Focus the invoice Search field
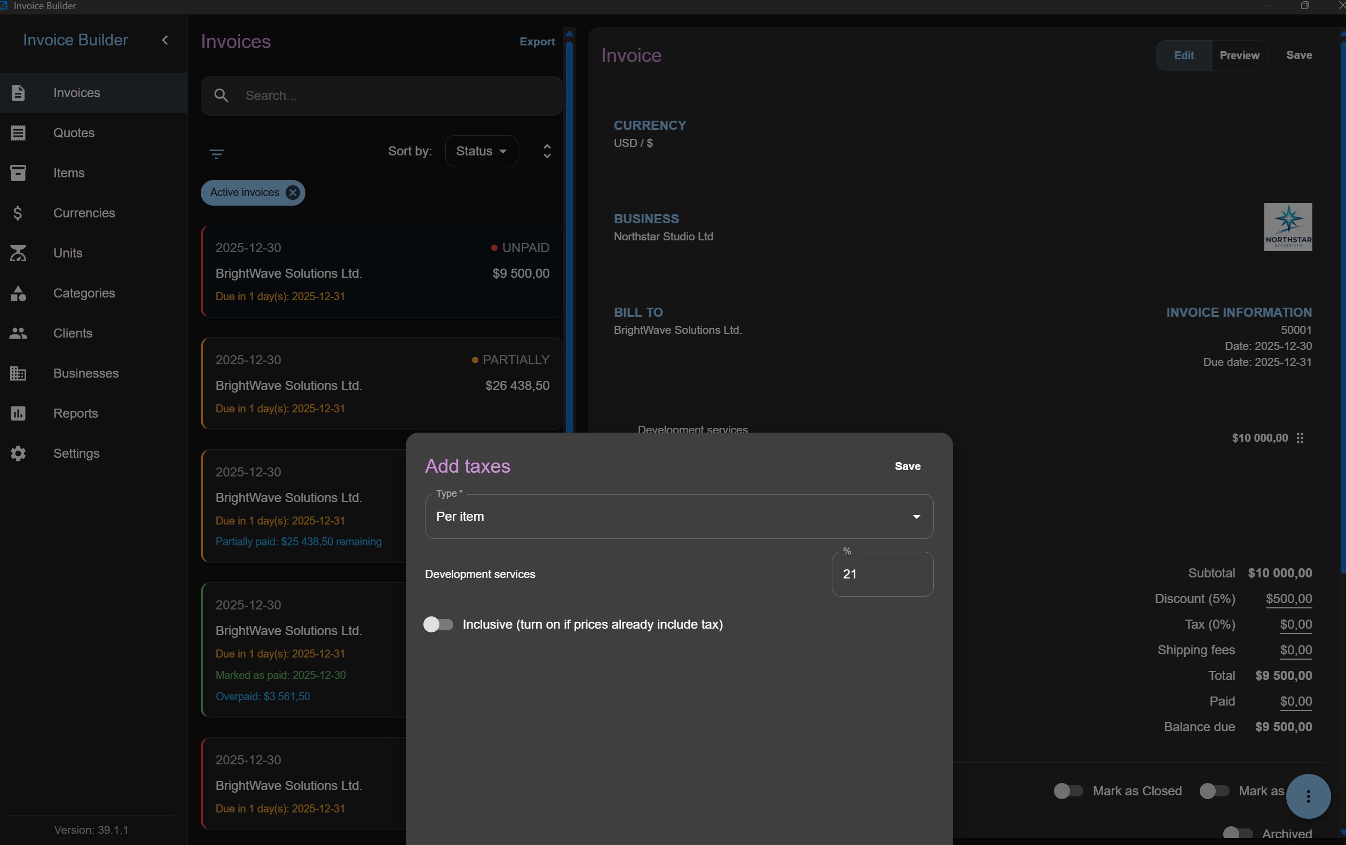 click(x=382, y=96)
